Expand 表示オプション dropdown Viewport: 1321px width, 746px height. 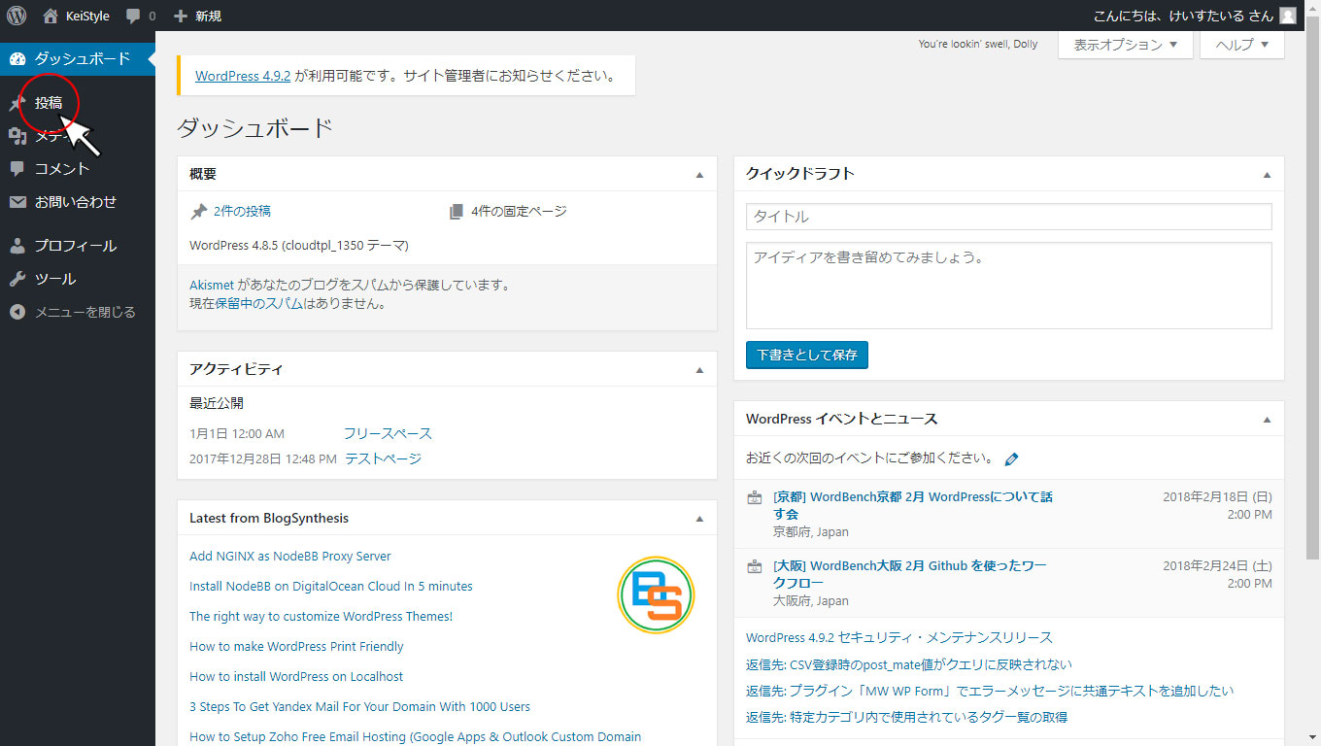coord(1126,45)
